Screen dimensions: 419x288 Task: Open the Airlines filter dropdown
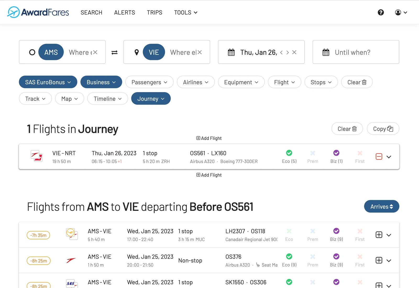(196, 82)
